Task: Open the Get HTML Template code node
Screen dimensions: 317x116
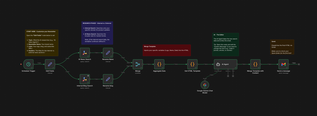Action: point(192,64)
